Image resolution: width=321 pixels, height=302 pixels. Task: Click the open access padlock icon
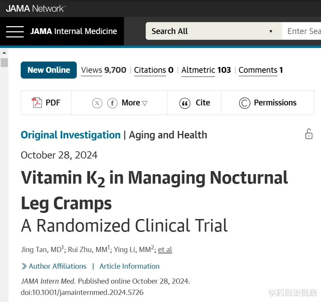pyautogui.click(x=309, y=134)
